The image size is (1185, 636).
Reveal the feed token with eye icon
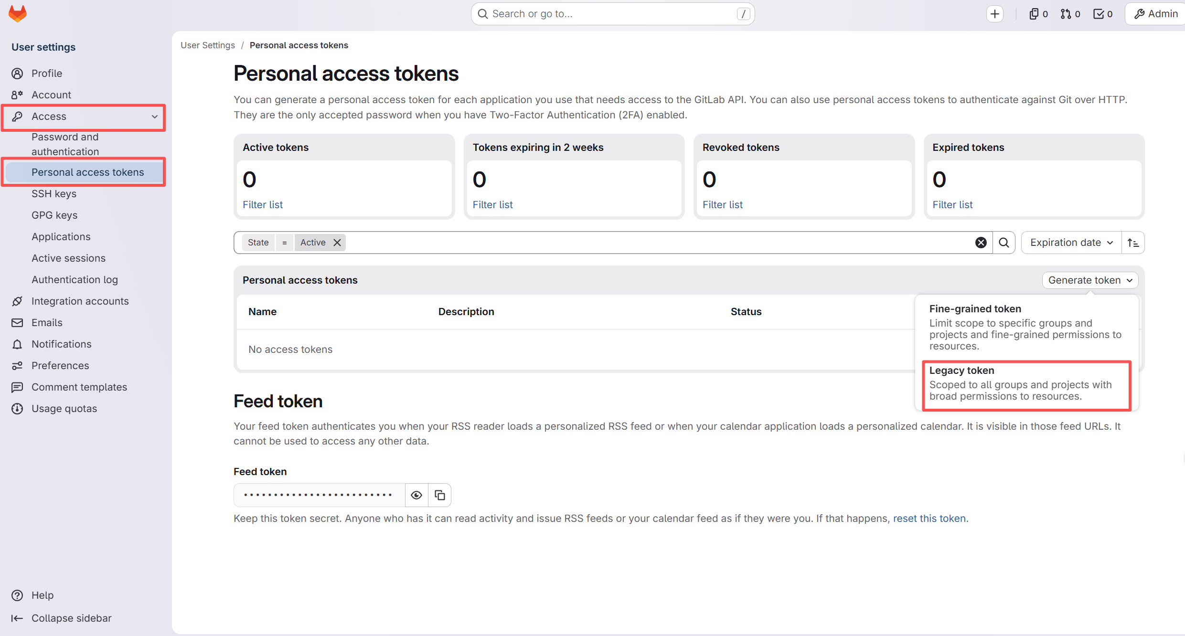(416, 495)
